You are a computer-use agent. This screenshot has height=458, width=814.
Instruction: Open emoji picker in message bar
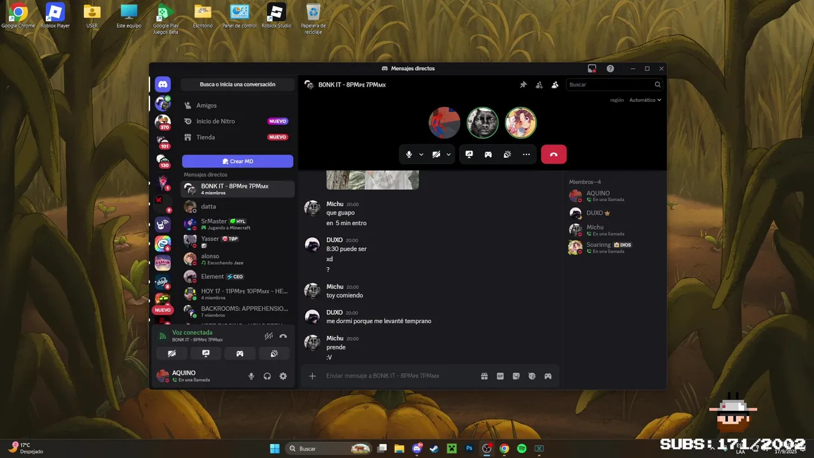[532, 376]
